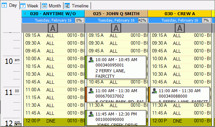Image resolution: width=215 pixels, height=127 pixels.
Task: Select the 030 - CREW A resource header
Action: [180, 14]
